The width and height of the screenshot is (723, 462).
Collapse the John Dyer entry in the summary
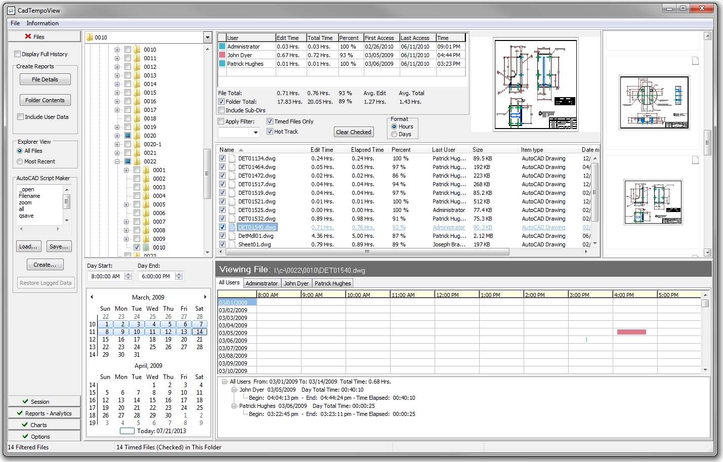click(x=234, y=390)
